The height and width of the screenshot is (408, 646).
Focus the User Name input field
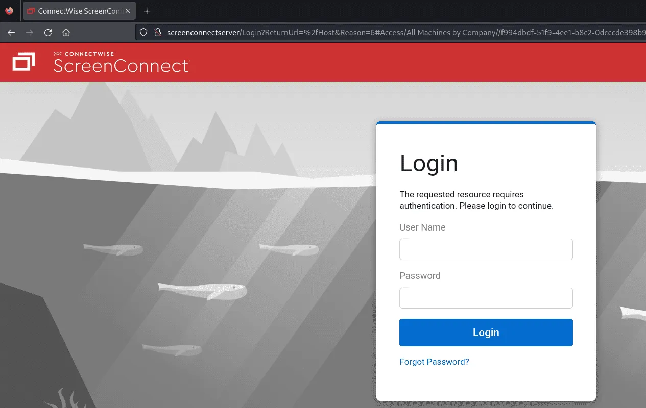pyautogui.click(x=486, y=249)
